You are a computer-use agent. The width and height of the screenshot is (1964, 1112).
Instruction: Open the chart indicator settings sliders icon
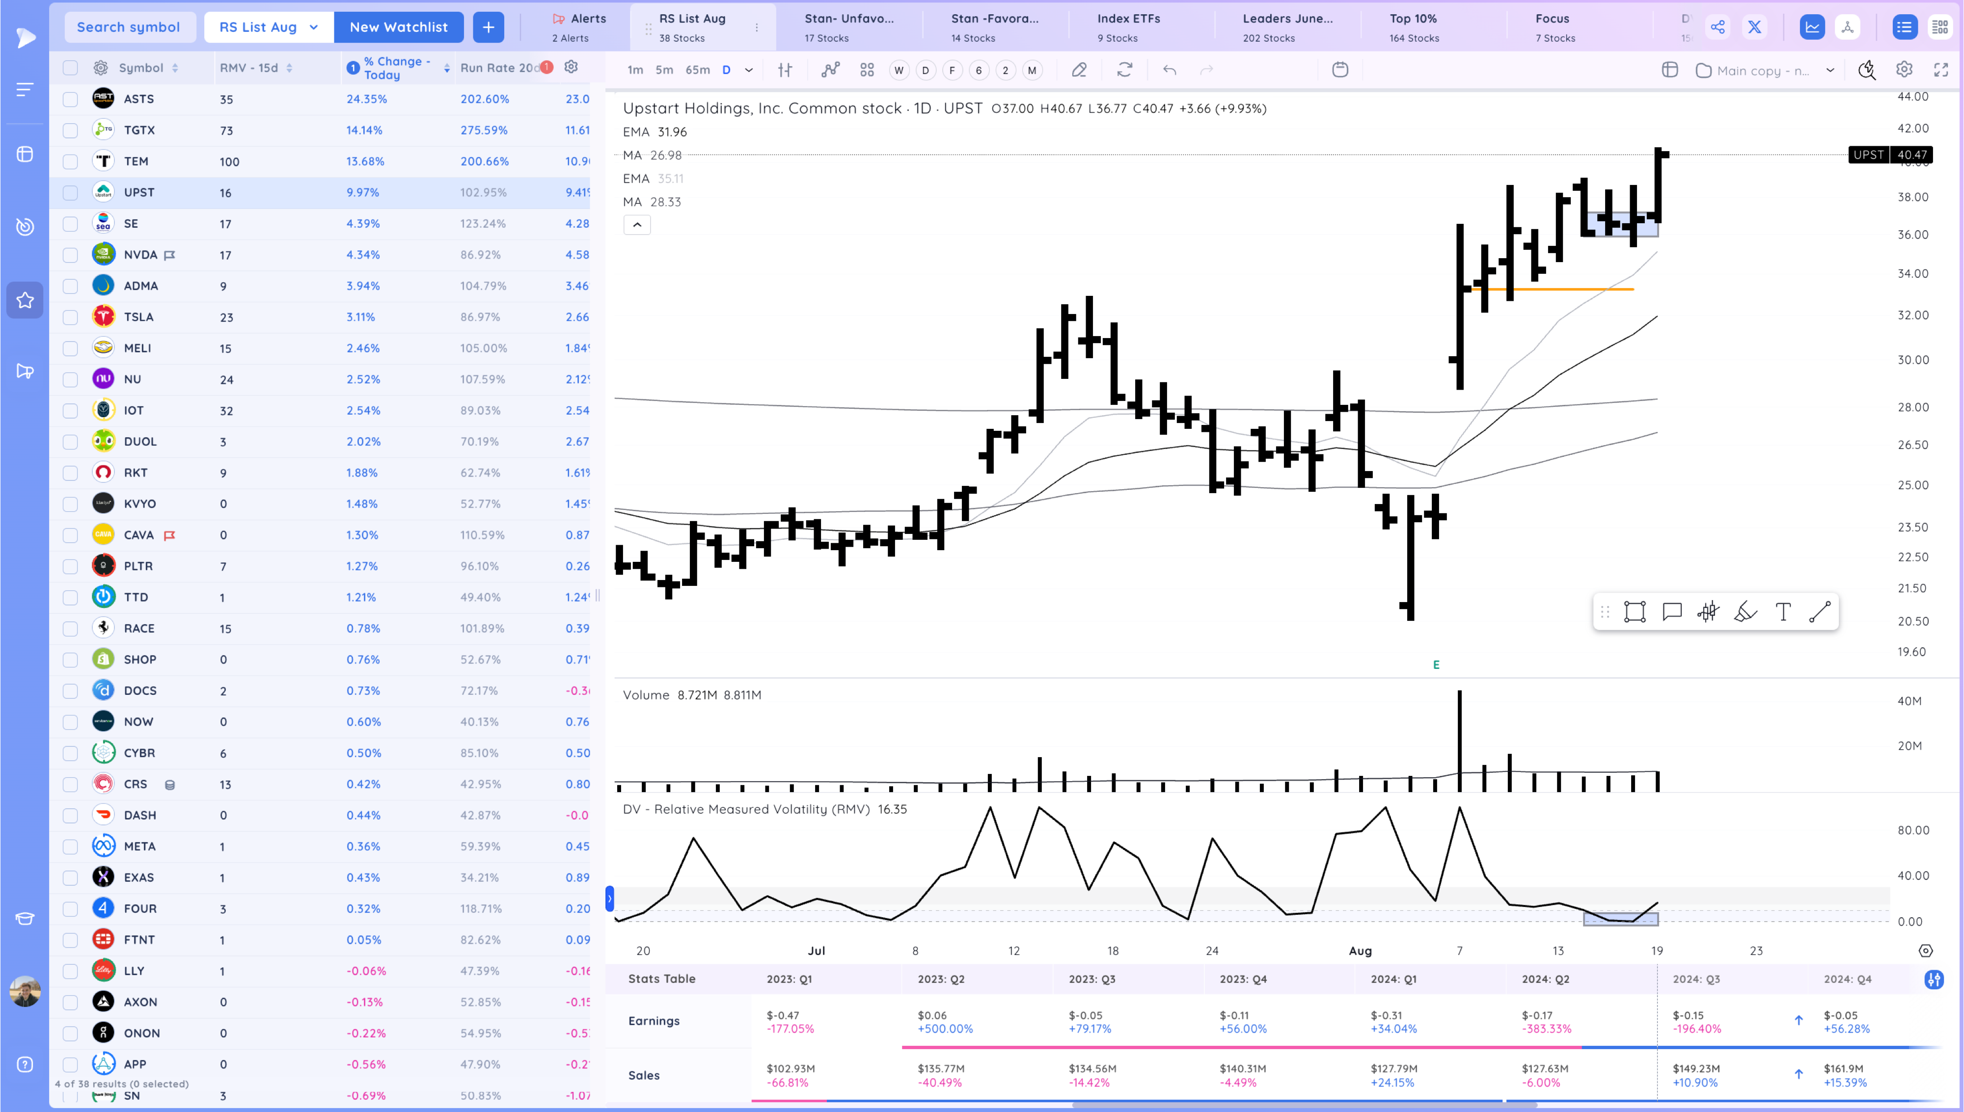(x=784, y=70)
